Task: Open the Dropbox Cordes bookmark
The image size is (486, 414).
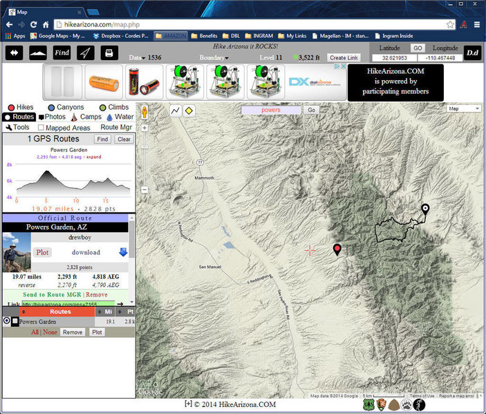Action: click(120, 36)
